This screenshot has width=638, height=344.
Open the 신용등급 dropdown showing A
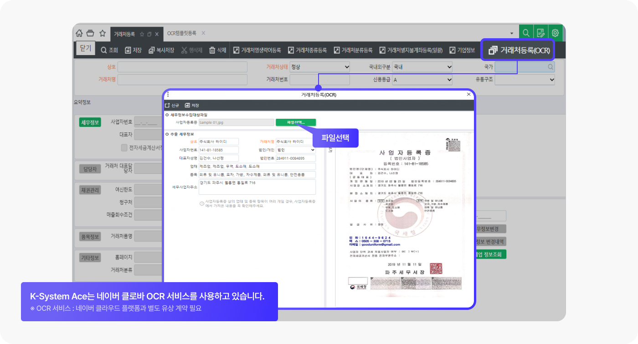click(422, 80)
